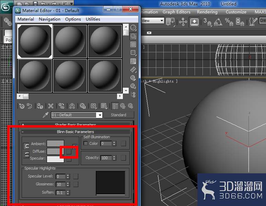Open the Customize menu
This screenshot has width=266, height=206.
tap(236, 12)
